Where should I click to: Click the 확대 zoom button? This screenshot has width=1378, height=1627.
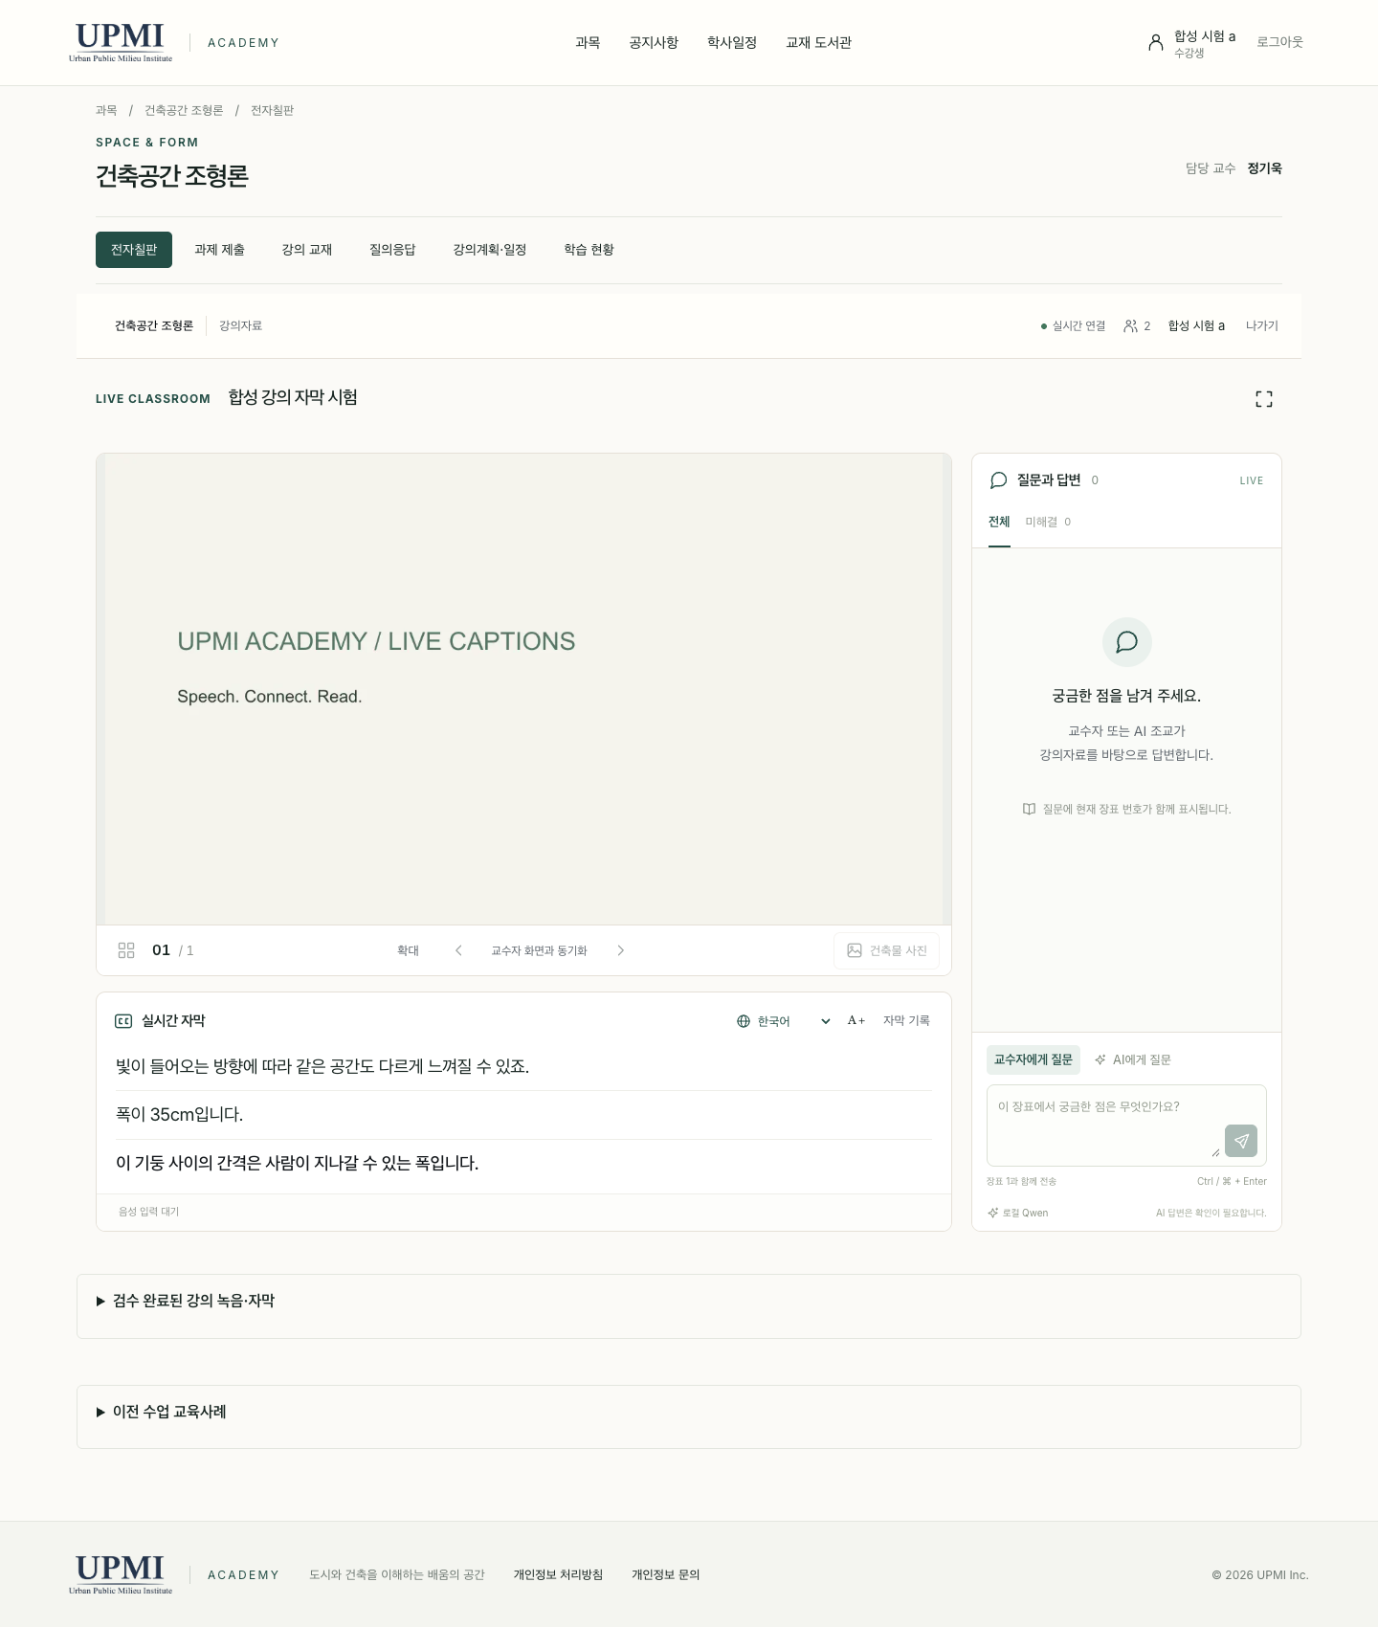(408, 950)
